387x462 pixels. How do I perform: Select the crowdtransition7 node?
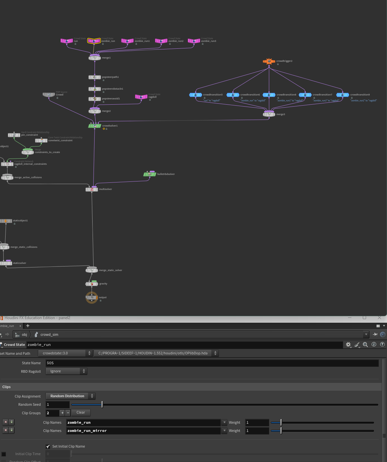[305, 95]
